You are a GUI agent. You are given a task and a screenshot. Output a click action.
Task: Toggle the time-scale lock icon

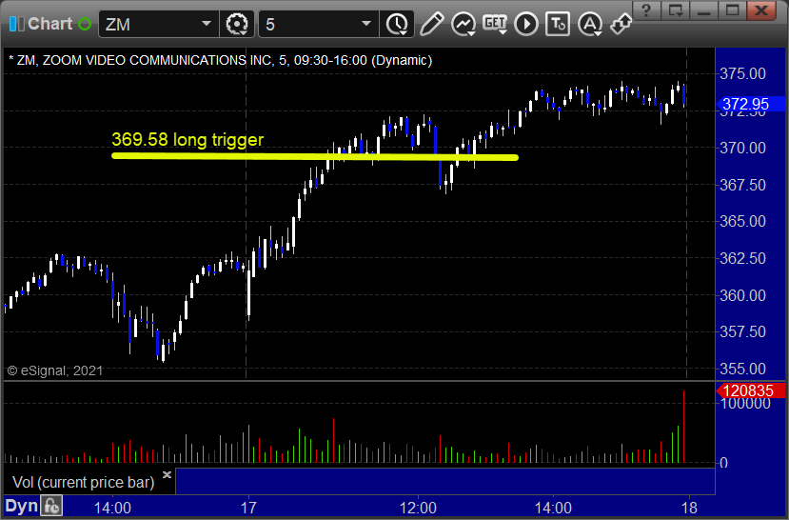pos(51,506)
